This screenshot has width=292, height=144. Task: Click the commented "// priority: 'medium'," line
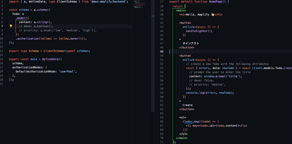[207, 84]
